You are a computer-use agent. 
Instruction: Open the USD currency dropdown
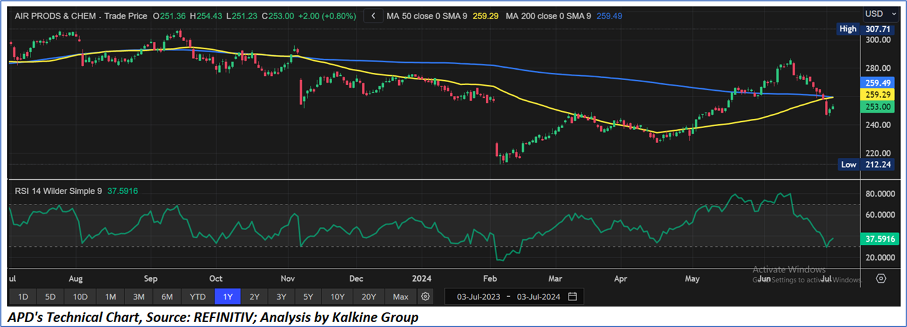click(x=881, y=14)
